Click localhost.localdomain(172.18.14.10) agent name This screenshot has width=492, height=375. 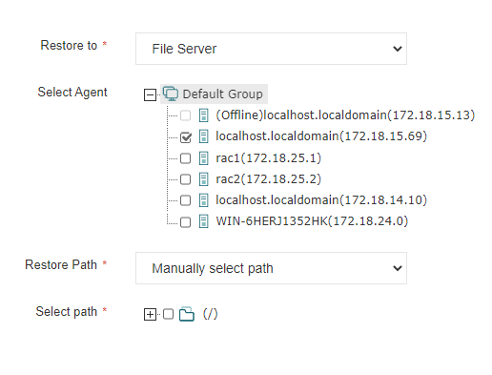tap(321, 200)
